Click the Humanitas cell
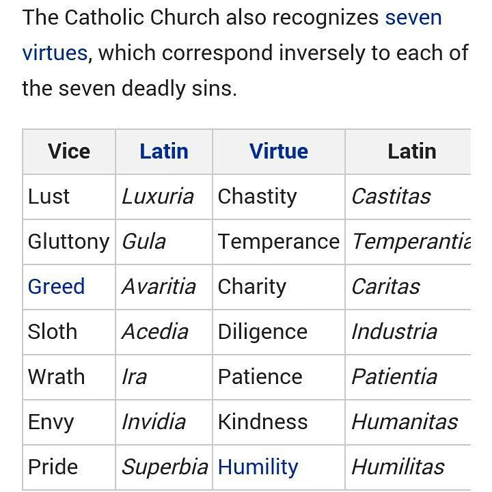Viewport: 492px width, 492px height. [x=408, y=422]
